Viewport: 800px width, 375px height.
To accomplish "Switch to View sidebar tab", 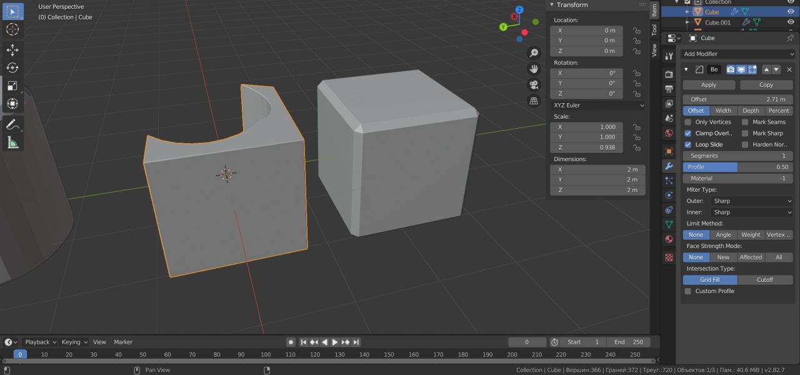I will (x=654, y=51).
